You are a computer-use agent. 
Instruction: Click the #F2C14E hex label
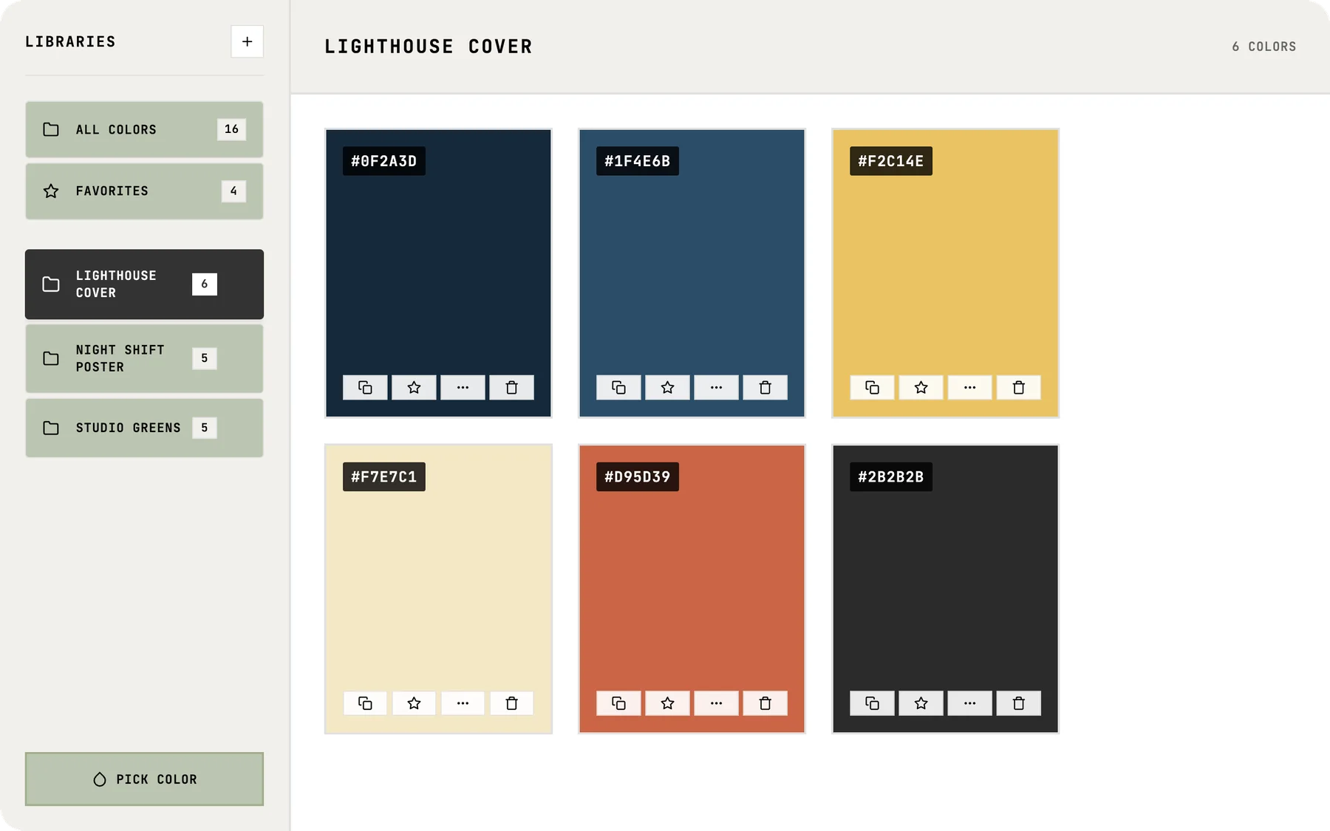click(890, 161)
